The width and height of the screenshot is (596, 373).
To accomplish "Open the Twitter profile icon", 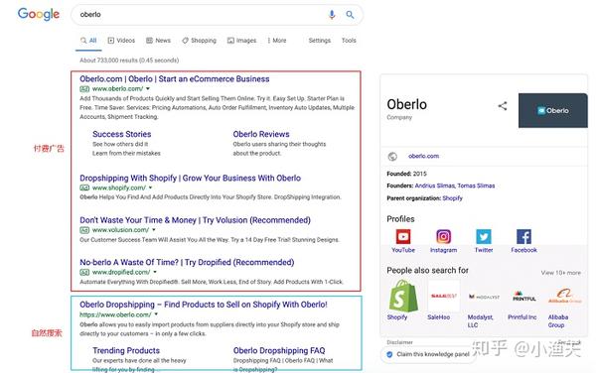I will pos(484,237).
